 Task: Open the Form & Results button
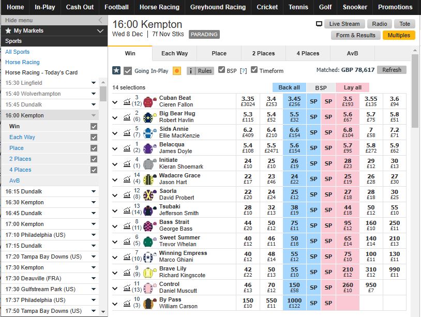point(356,35)
